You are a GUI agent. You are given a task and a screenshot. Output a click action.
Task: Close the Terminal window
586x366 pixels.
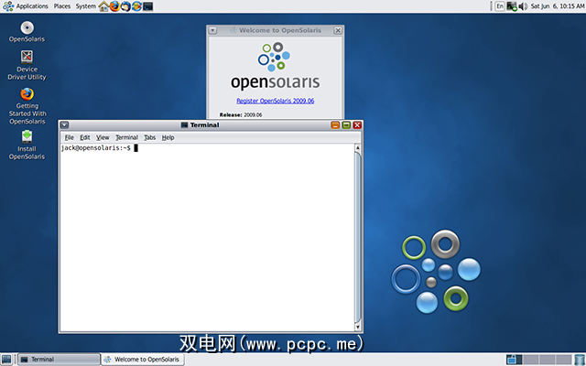(x=357, y=125)
